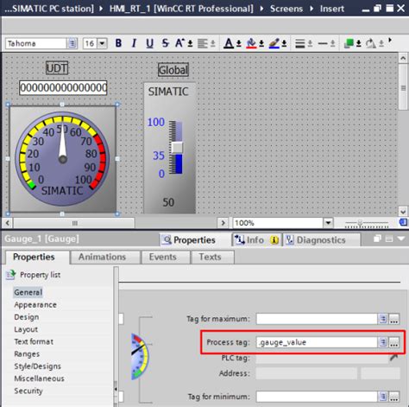The image size is (409, 407).
Task: Click the Tag for maximum field
Action: [x=317, y=319]
